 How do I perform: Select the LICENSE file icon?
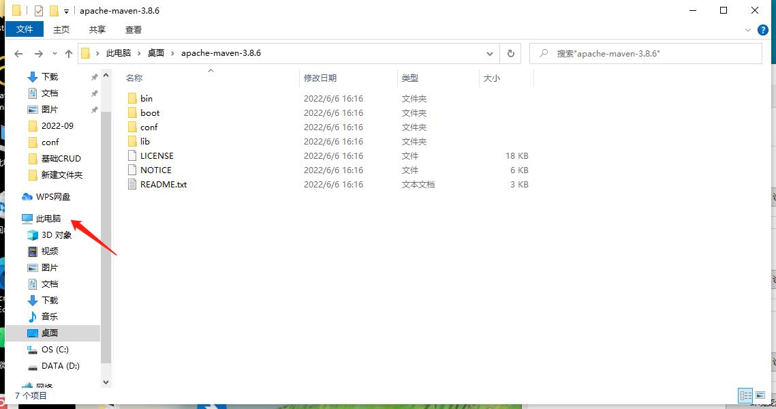(x=132, y=155)
